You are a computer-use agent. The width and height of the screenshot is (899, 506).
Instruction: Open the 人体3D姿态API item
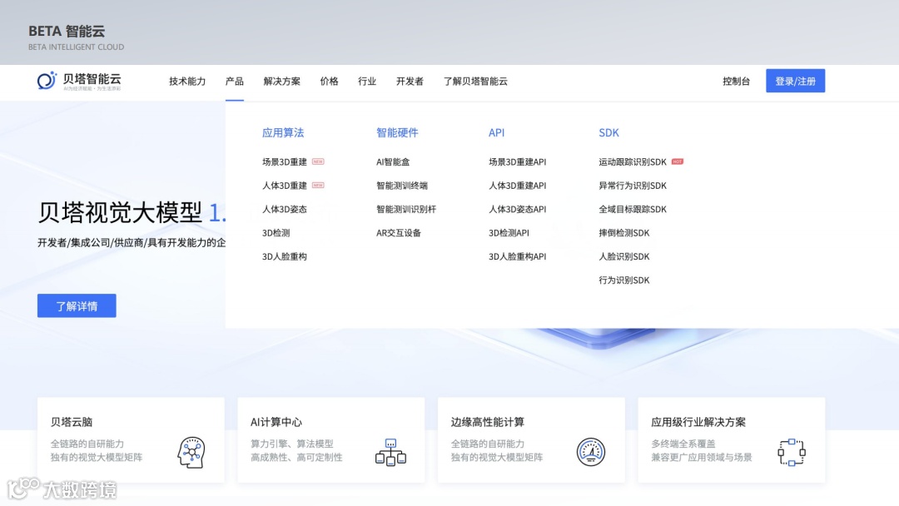[517, 209]
